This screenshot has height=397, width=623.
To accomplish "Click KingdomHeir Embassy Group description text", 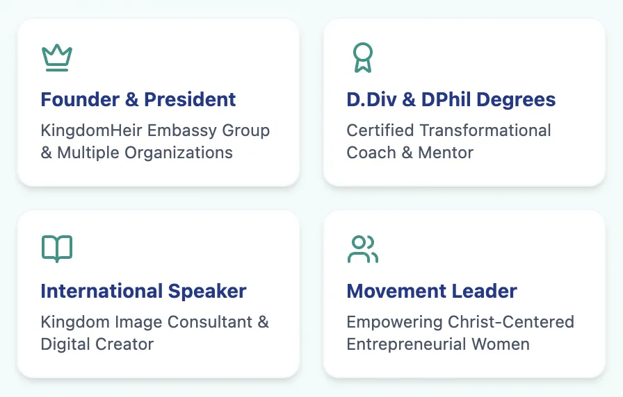I will [x=155, y=130].
